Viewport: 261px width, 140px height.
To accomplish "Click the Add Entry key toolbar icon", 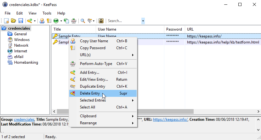I will (30, 21).
